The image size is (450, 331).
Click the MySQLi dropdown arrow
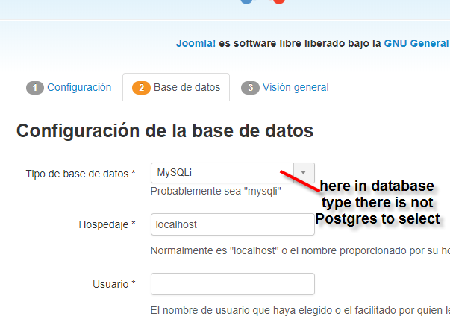click(304, 173)
